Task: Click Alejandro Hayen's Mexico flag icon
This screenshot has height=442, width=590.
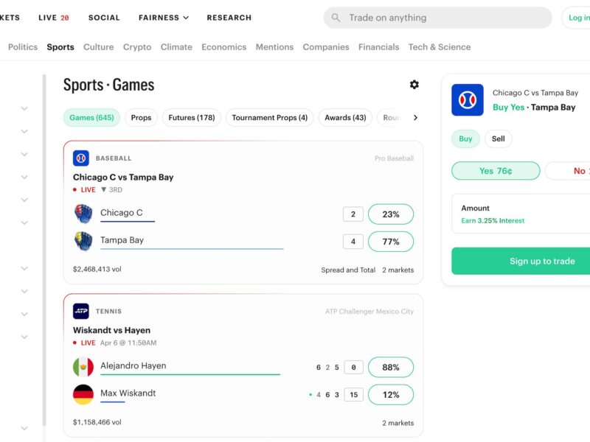Action: click(83, 367)
